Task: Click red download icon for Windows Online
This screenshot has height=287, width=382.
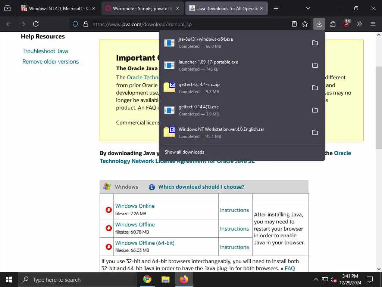Action: 109,210
